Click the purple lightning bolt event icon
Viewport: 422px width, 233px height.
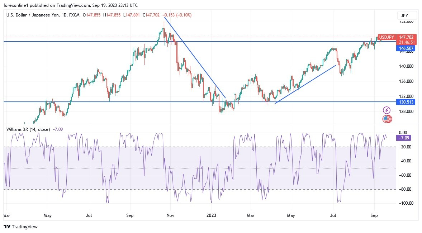point(387,110)
